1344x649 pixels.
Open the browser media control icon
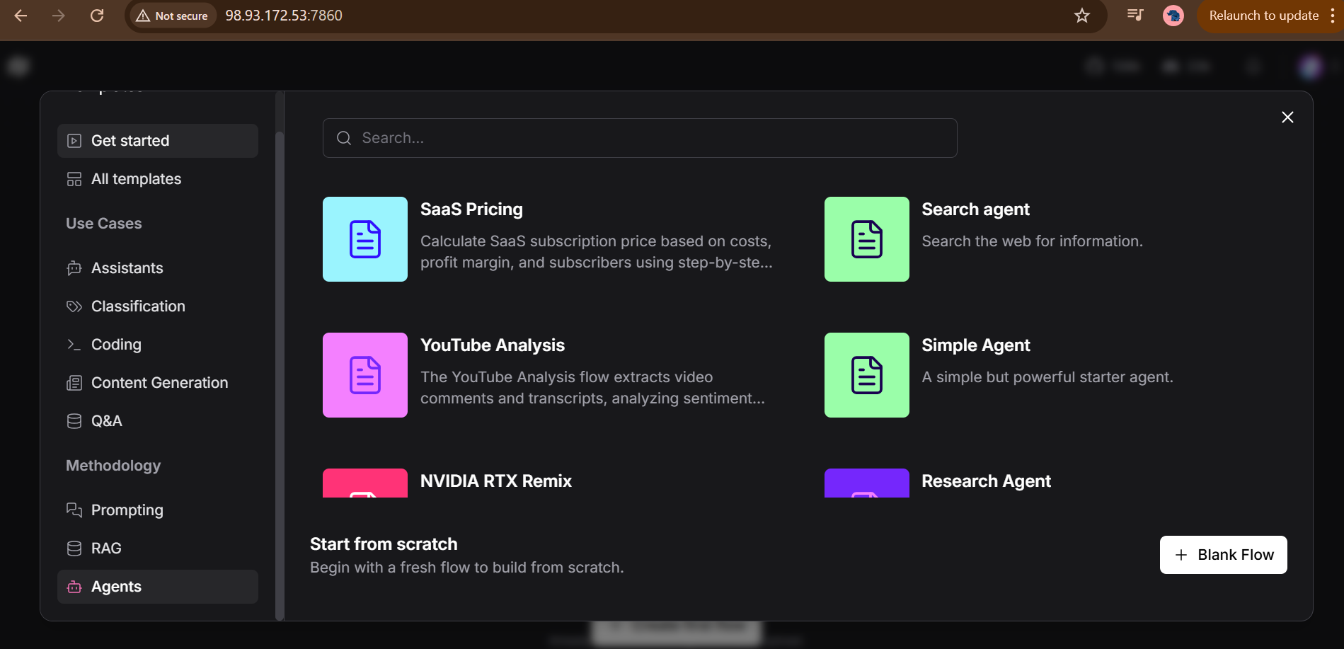click(x=1135, y=16)
